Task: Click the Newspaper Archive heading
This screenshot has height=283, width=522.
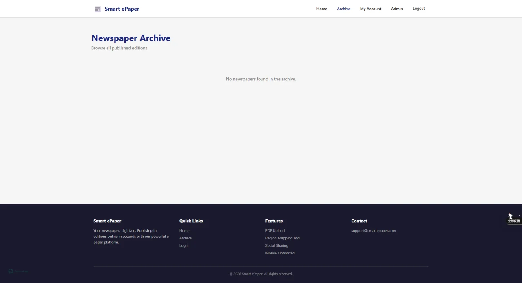Action: pyautogui.click(x=131, y=38)
